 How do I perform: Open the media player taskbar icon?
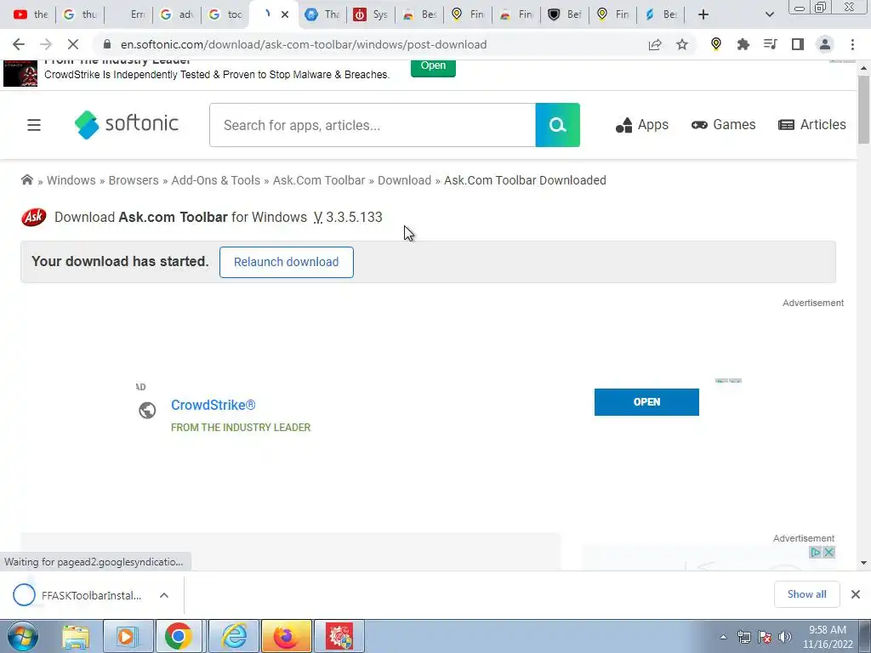pos(127,636)
